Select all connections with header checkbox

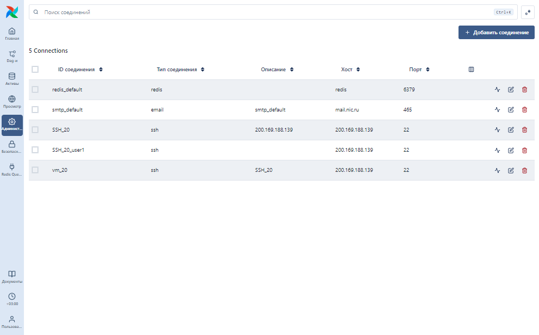click(35, 70)
